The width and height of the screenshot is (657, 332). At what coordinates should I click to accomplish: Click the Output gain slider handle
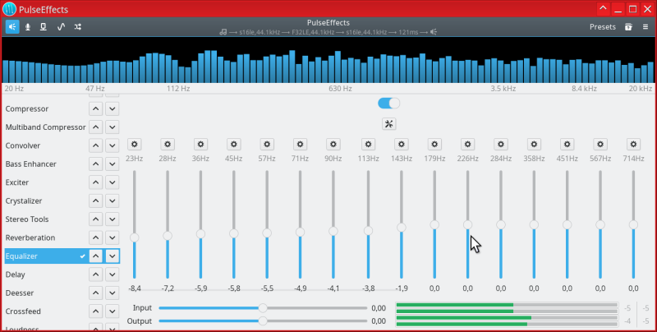tap(263, 321)
